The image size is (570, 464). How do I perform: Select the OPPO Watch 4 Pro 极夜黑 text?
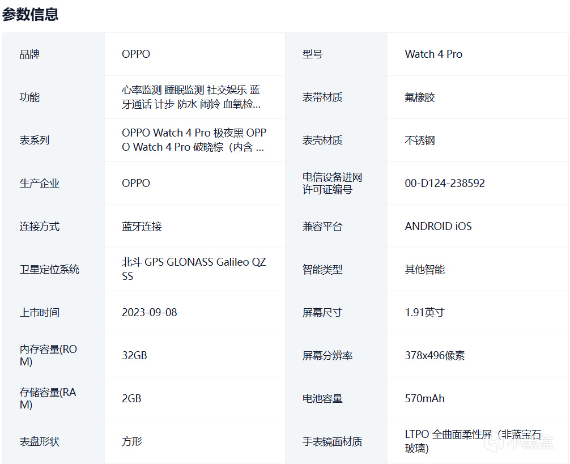point(183,133)
